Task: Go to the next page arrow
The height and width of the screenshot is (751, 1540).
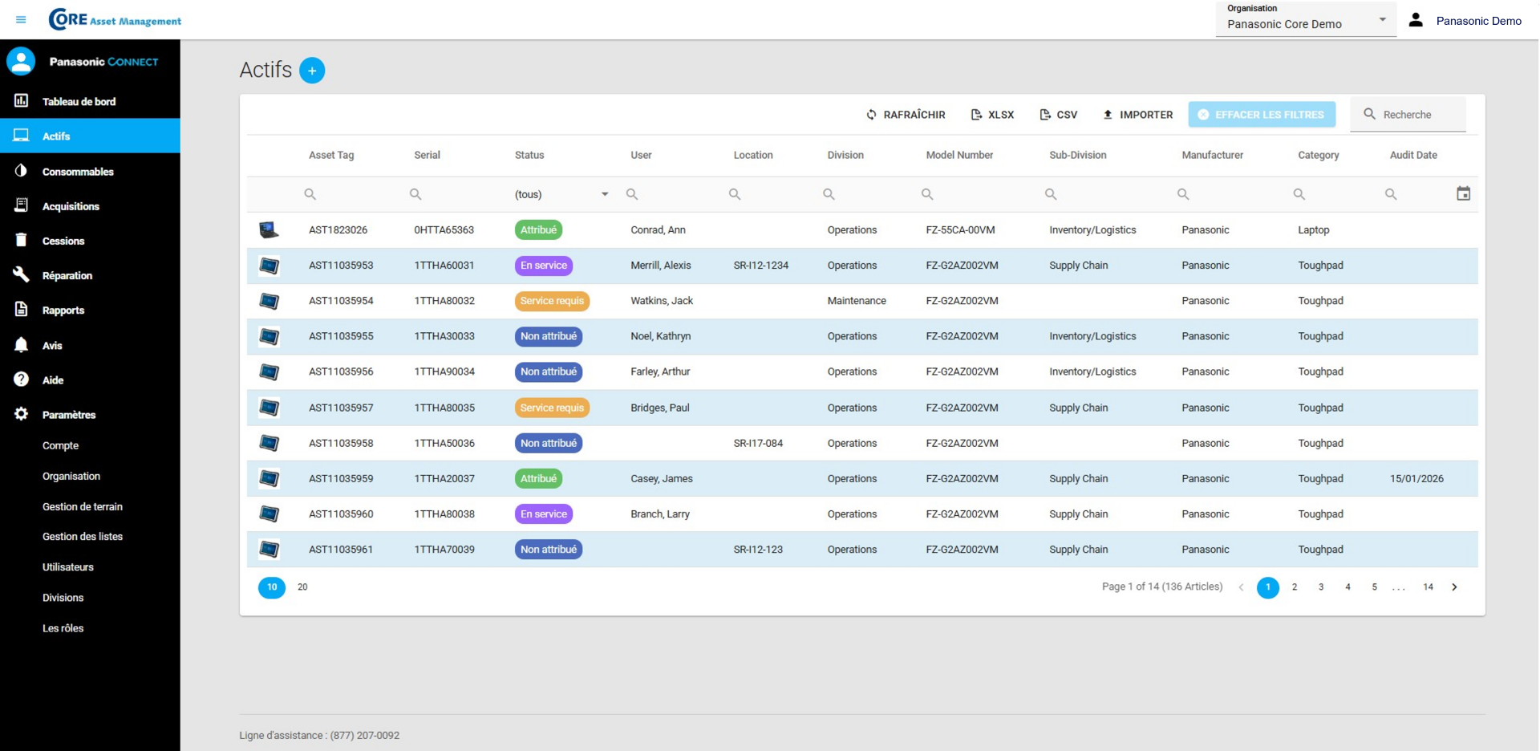Action: (x=1454, y=587)
